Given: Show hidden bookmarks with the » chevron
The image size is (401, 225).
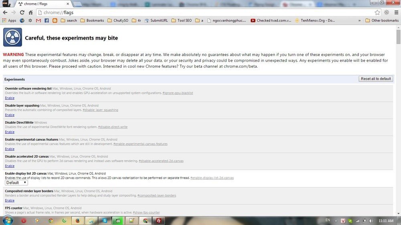Looking at the screenshot, I should (359, 20).
